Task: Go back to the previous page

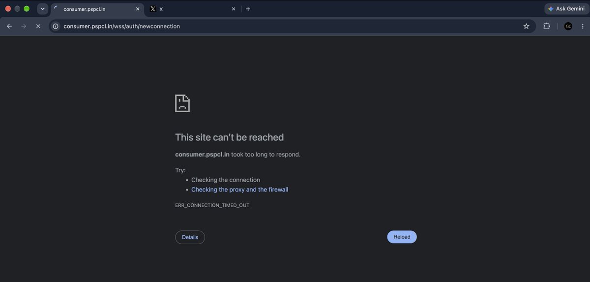Action: click(x=9, y=26)
